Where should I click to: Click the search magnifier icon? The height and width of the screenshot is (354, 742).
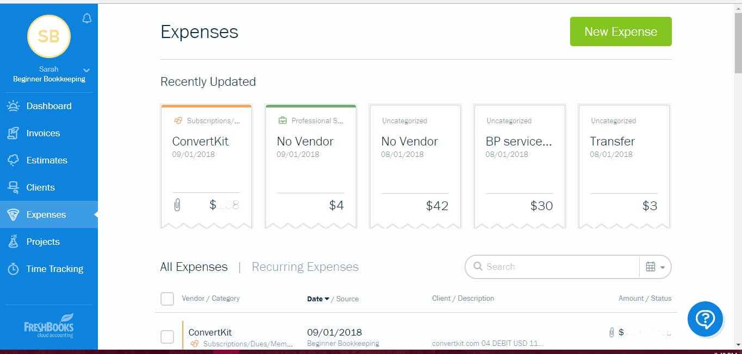pos(478,267)
